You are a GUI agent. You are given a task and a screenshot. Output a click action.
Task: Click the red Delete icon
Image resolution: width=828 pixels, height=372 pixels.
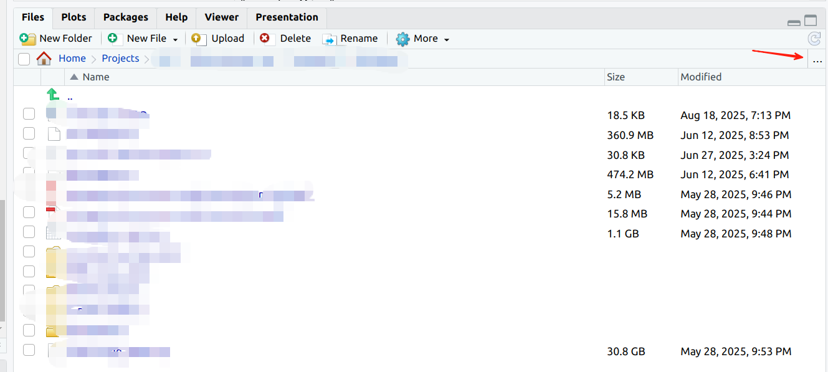(x=266, y=39)
